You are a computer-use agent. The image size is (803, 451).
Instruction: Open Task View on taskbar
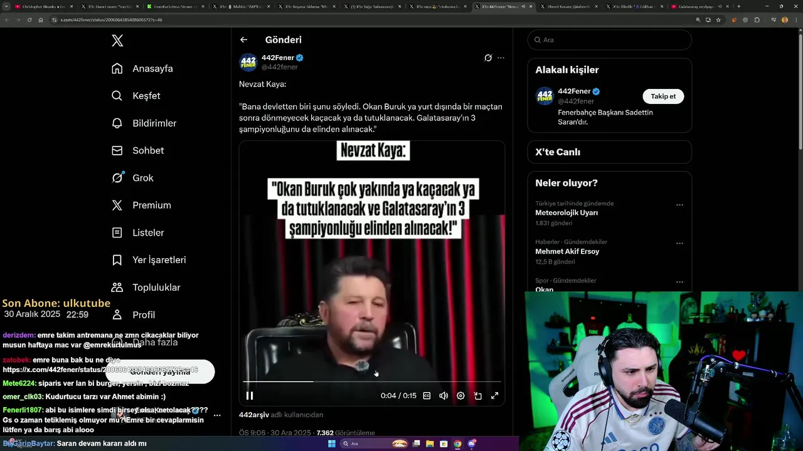[416, 443]
